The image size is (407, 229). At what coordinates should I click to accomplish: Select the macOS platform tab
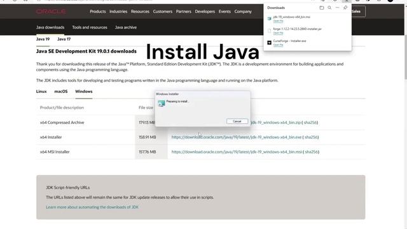click(x=61, y=92)
